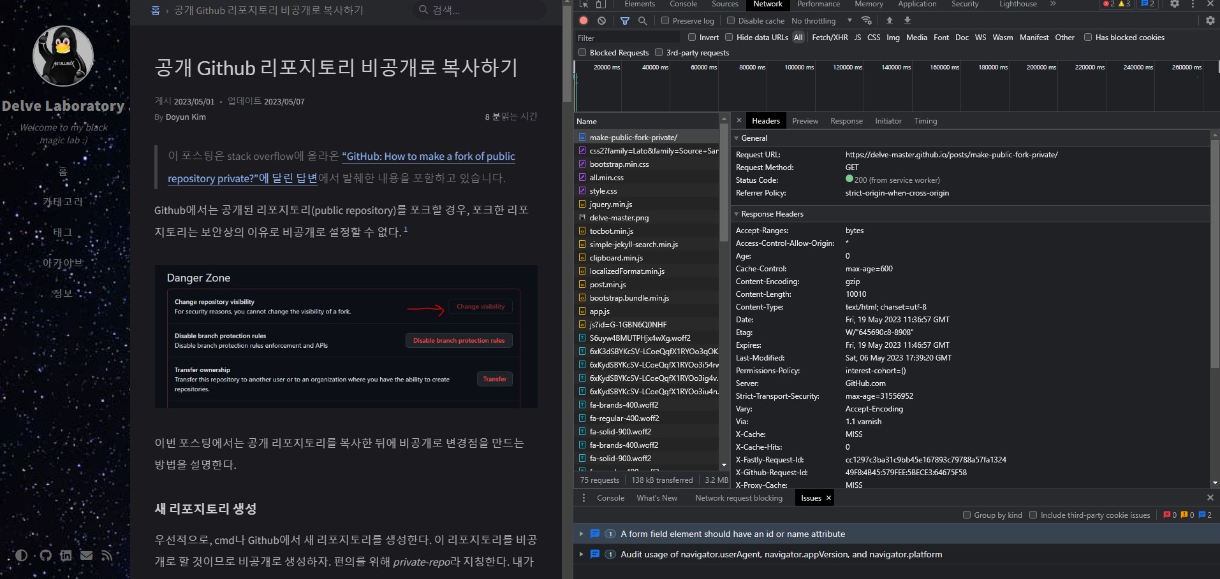
Task: Check Has blocked cookies checkbox
Action: click(x=1088, y=37)
